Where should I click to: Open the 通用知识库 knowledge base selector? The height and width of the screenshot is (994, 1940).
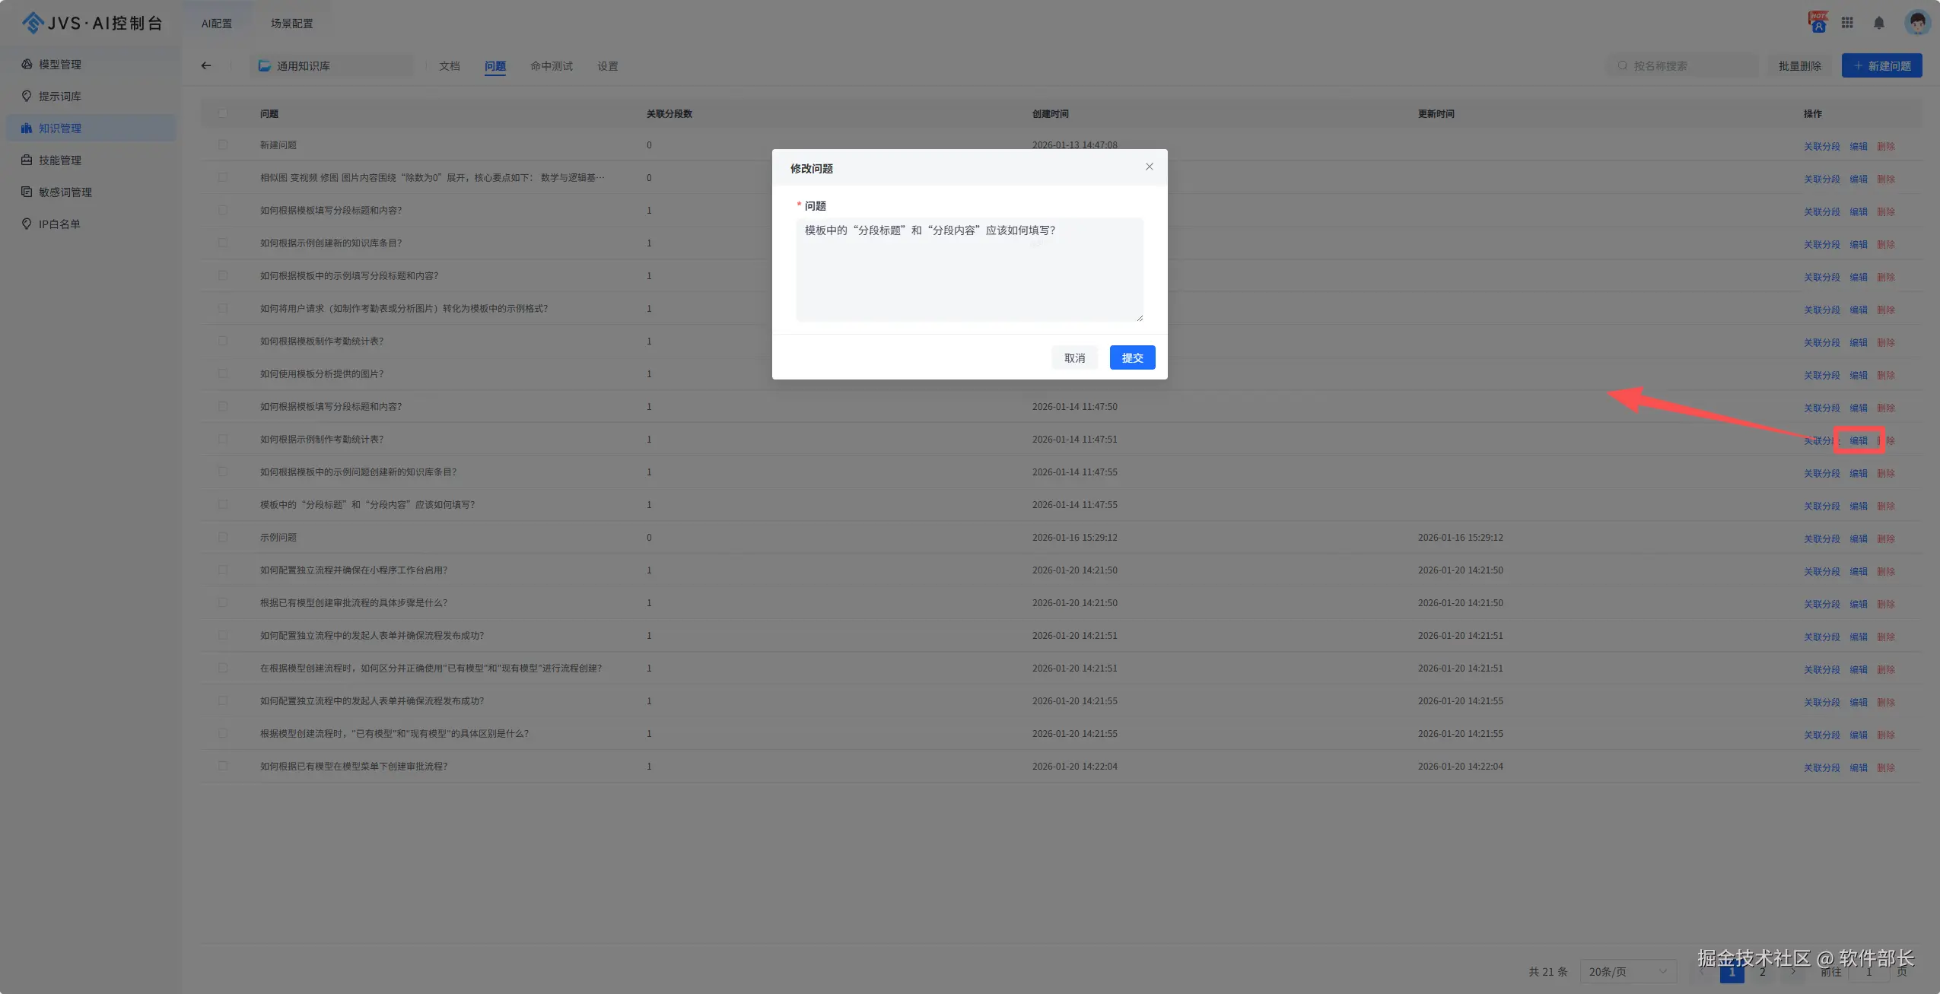pos(332,66)
